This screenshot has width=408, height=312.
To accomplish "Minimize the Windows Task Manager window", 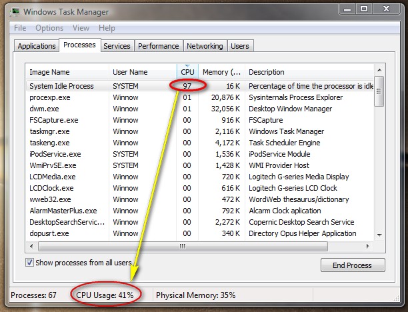I will point(347,9).
